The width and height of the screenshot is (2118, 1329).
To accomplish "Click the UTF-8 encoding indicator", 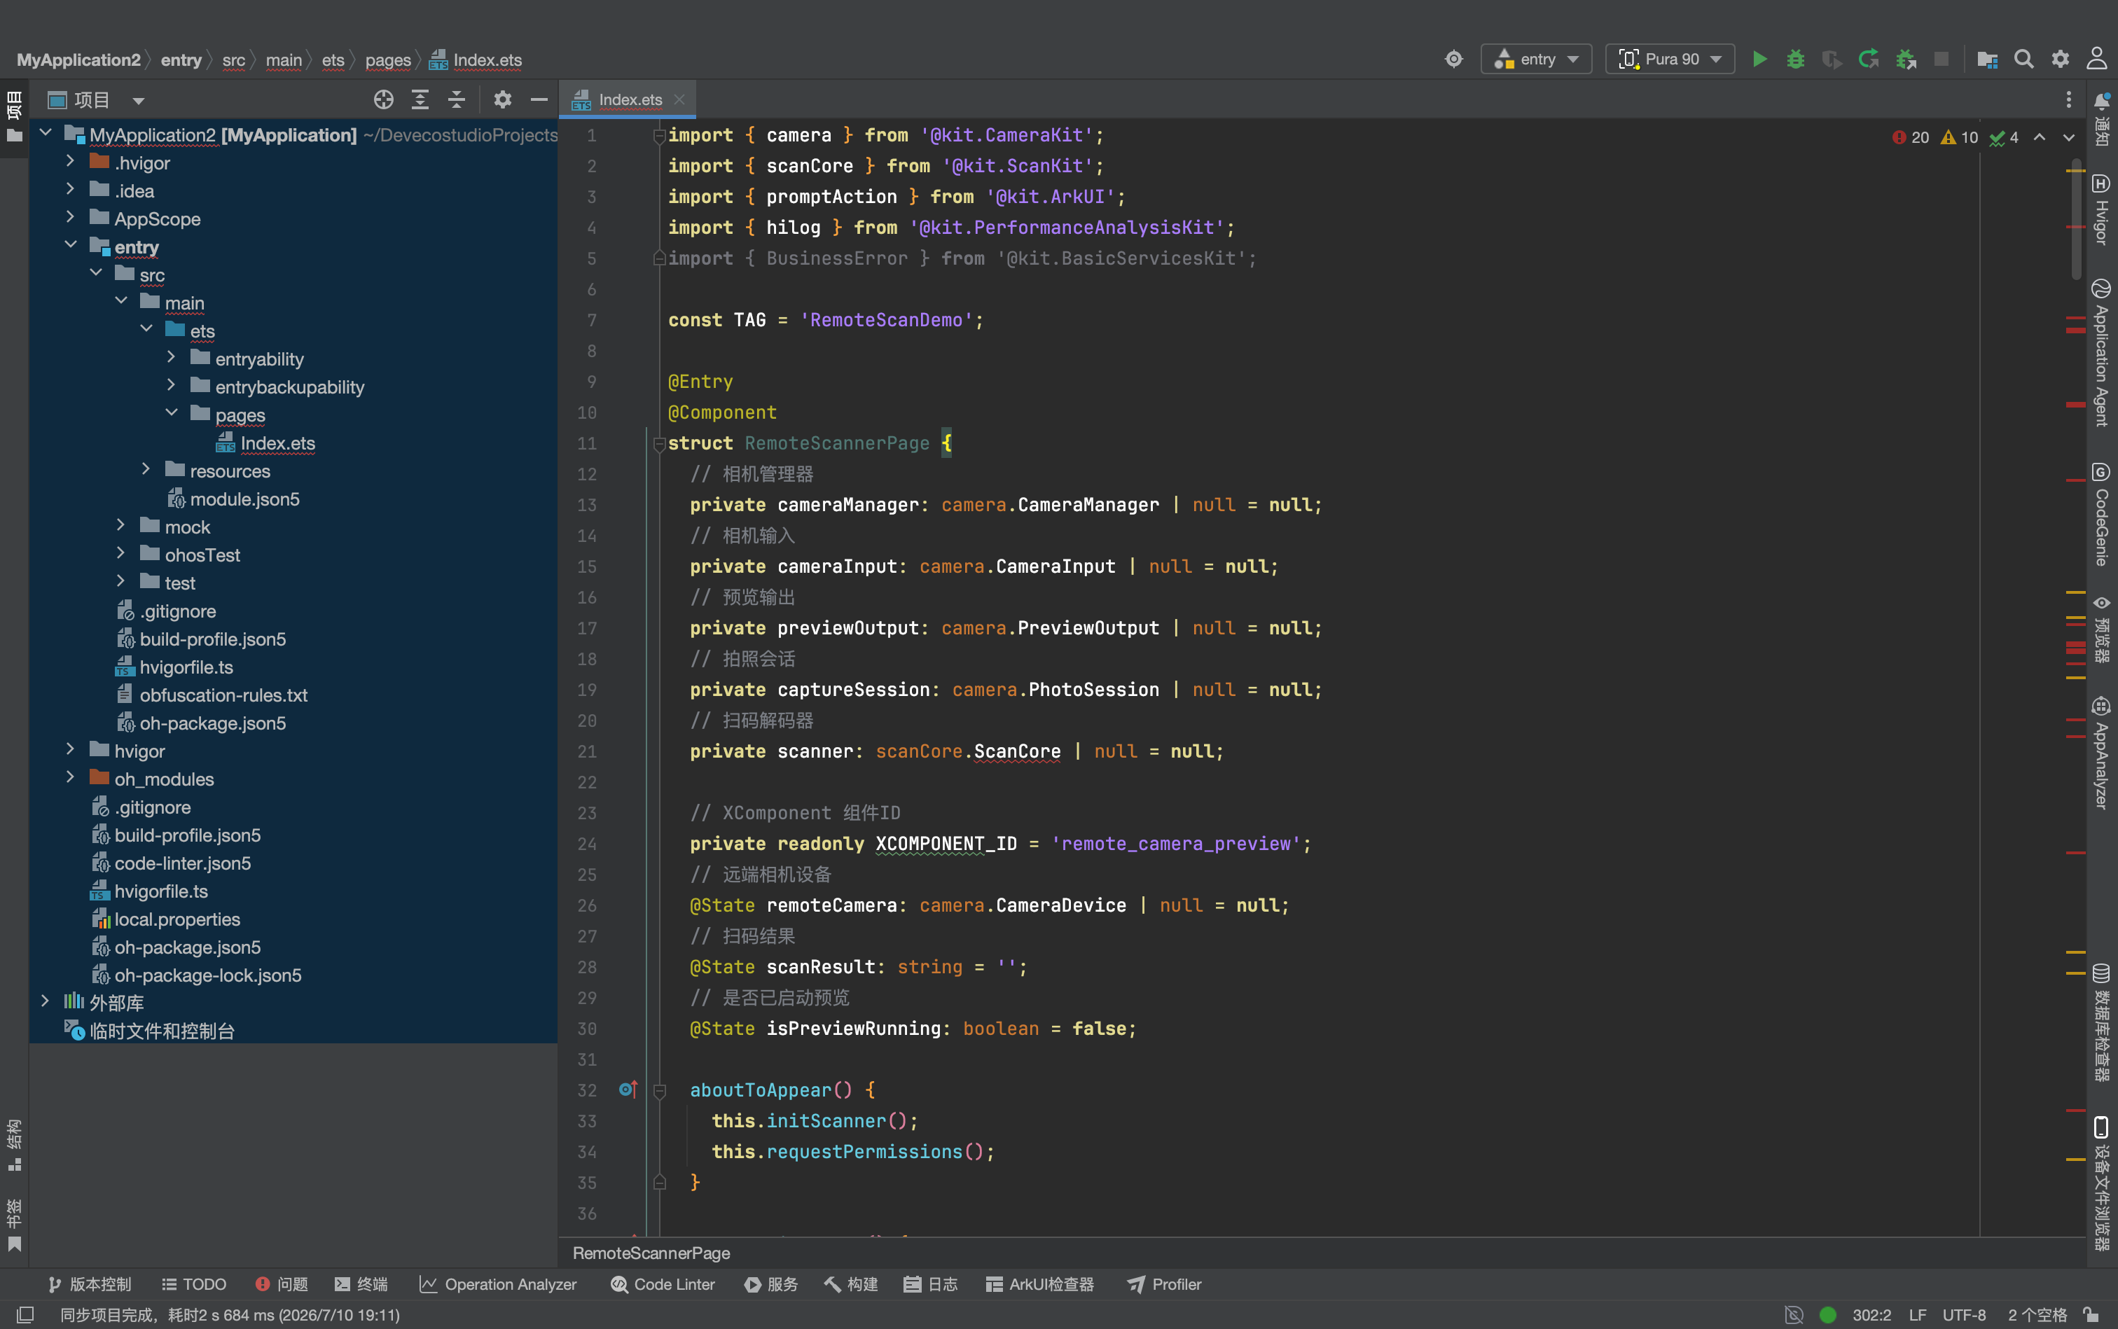I will coord(1964,1315).
